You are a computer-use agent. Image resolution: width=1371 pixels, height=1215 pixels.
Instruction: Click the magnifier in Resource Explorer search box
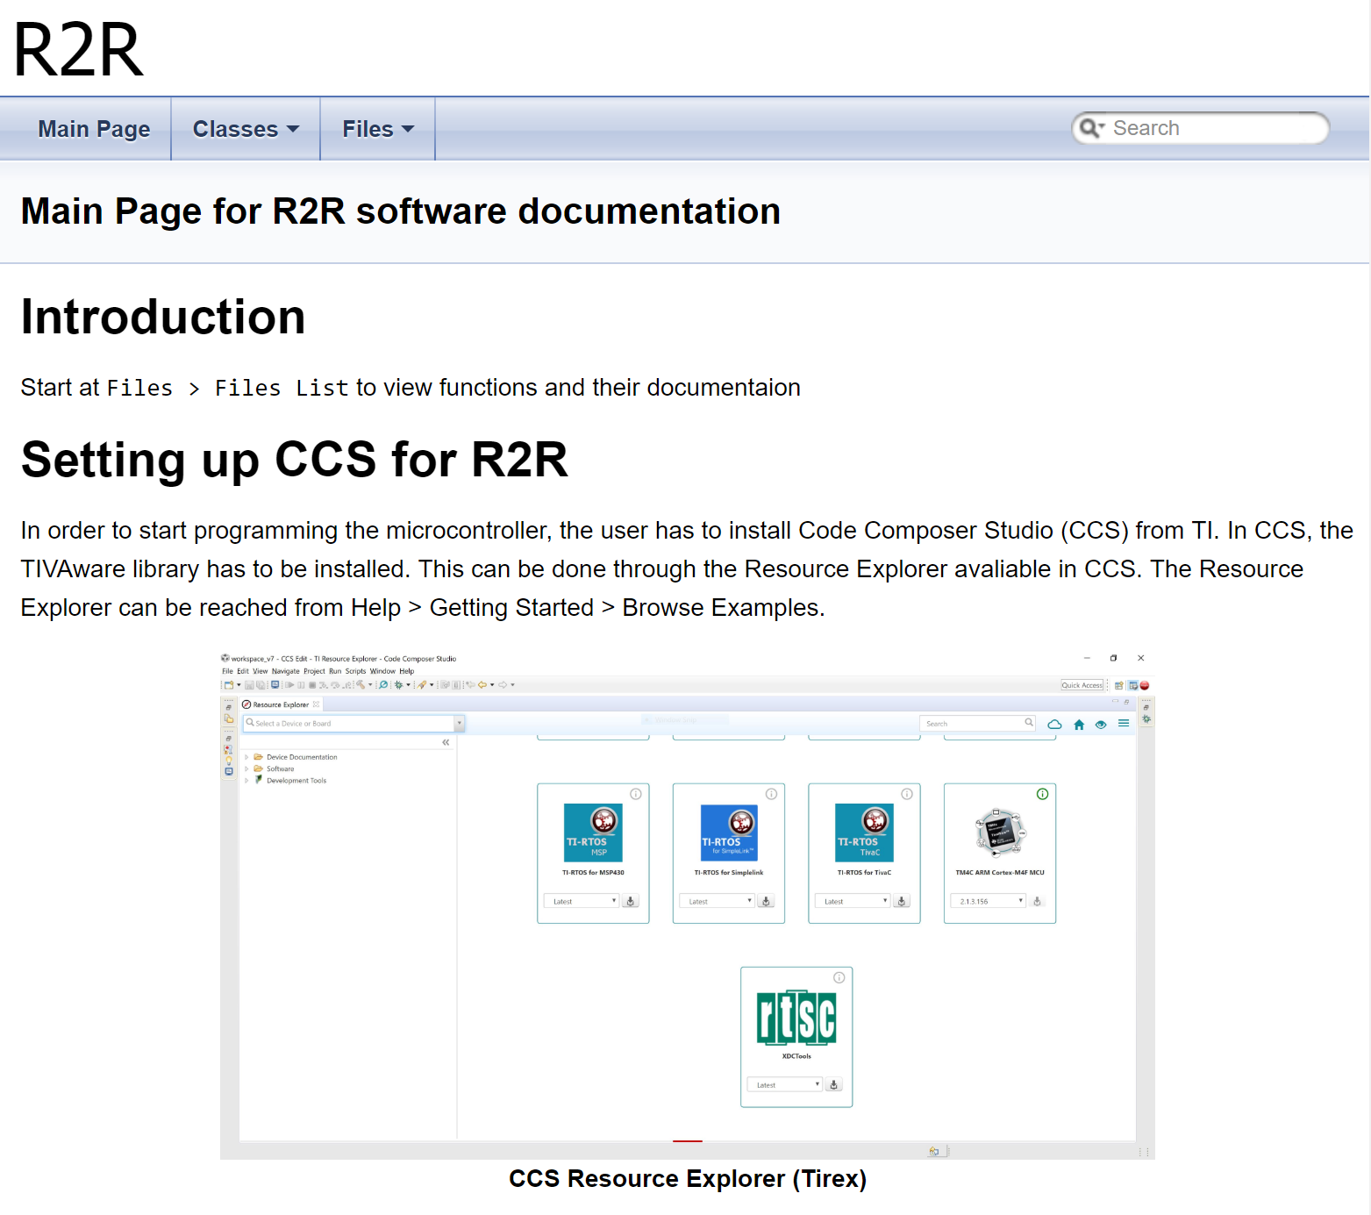(1029, 723)
